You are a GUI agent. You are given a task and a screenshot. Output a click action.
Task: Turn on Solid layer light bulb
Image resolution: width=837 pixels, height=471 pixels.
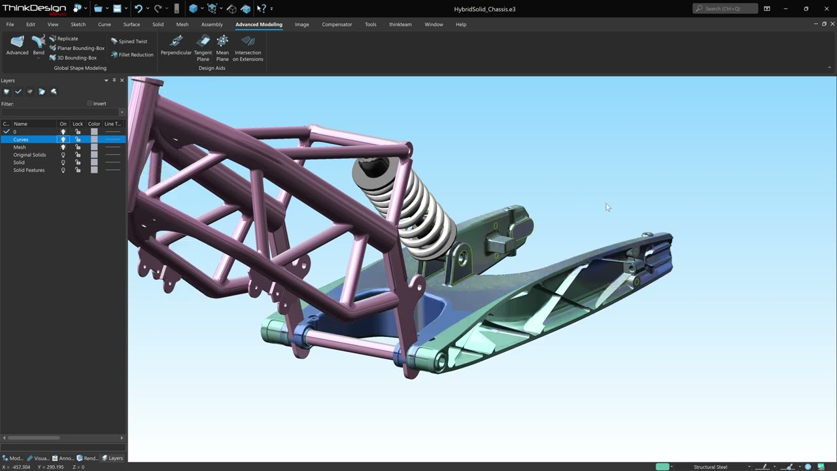coord(63,162)
